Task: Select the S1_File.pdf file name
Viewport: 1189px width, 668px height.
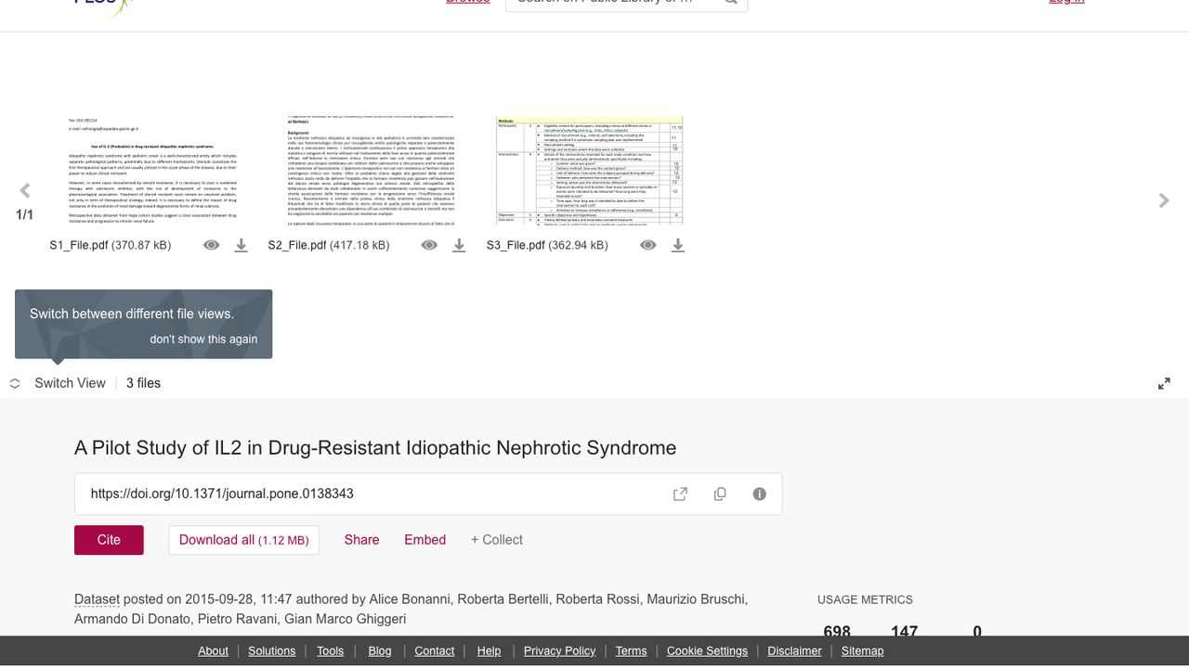Action: tap(79, 245)
